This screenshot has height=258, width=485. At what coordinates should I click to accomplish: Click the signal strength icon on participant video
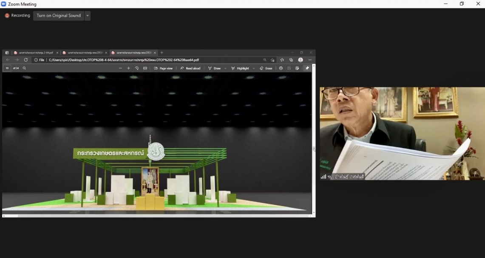coord(323,177)
